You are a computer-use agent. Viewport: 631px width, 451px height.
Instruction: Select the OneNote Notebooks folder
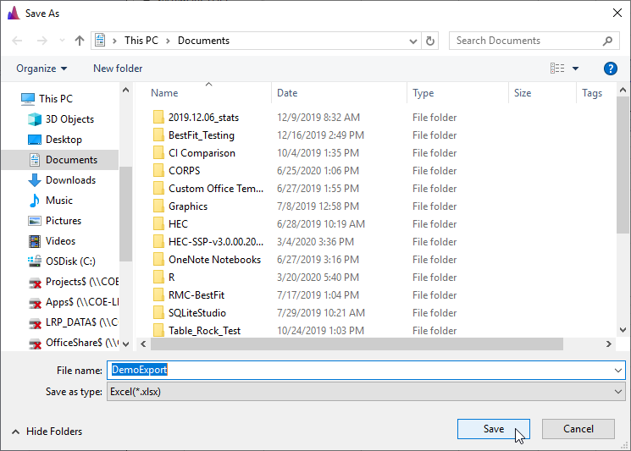point(207,260)
